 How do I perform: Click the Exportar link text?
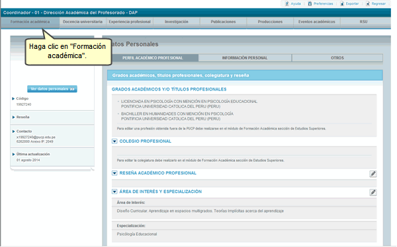tap(352, 4)
